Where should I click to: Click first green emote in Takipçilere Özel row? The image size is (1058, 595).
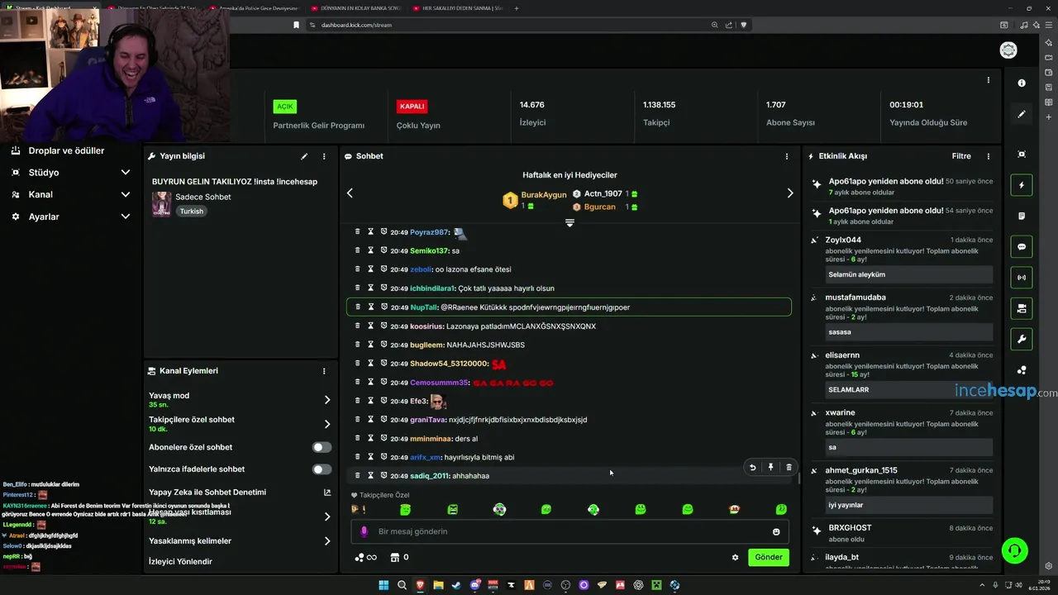(405, 510)
